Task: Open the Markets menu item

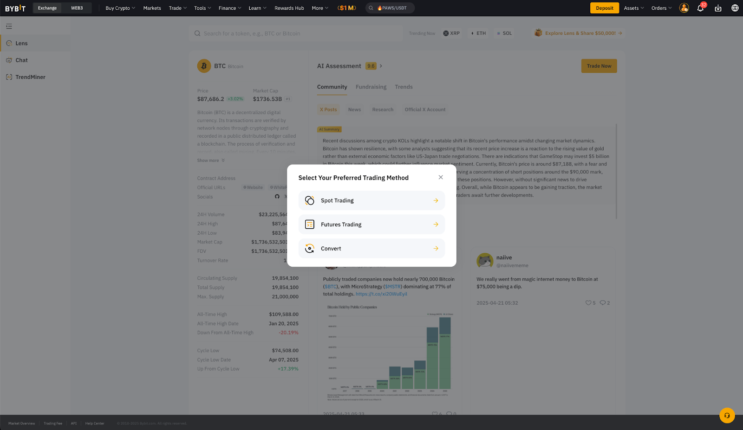Action: [152, 8]
